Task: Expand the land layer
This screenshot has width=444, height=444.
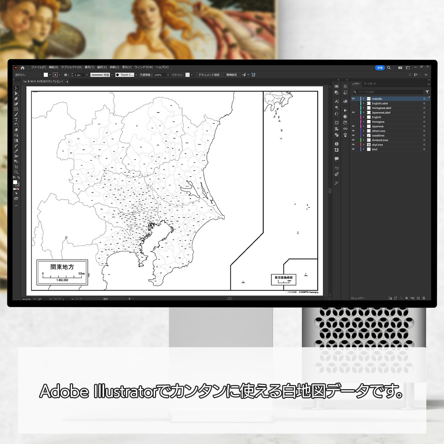Action: click(364, 149)
